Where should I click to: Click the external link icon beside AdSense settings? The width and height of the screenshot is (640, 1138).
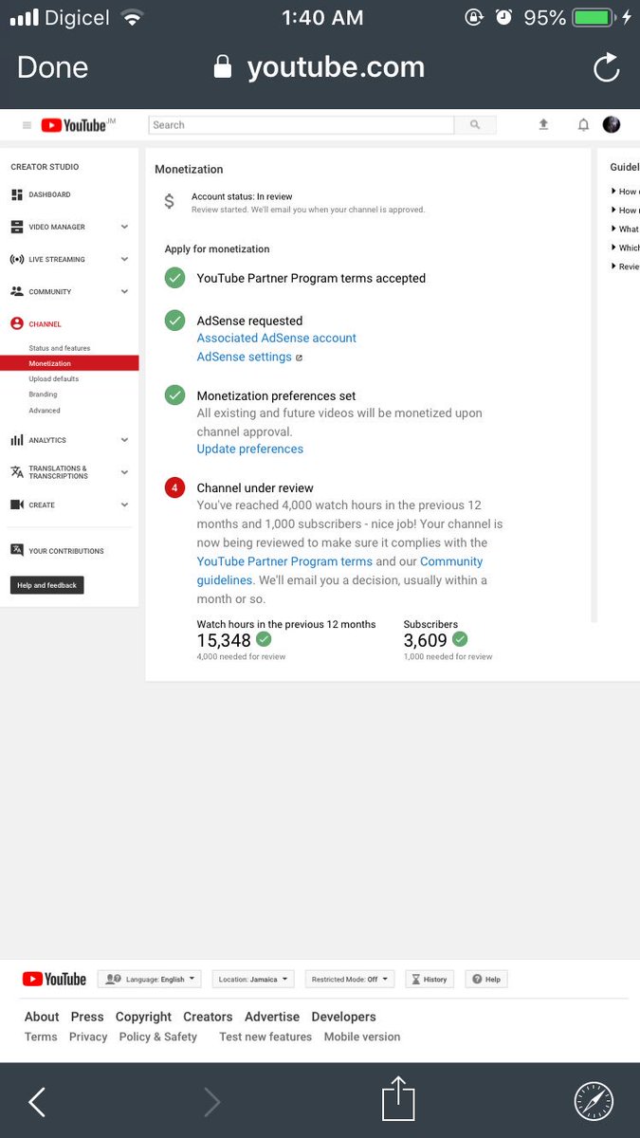(300, 358)
